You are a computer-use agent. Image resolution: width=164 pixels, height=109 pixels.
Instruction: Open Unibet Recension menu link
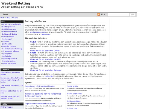pos(9,63)
